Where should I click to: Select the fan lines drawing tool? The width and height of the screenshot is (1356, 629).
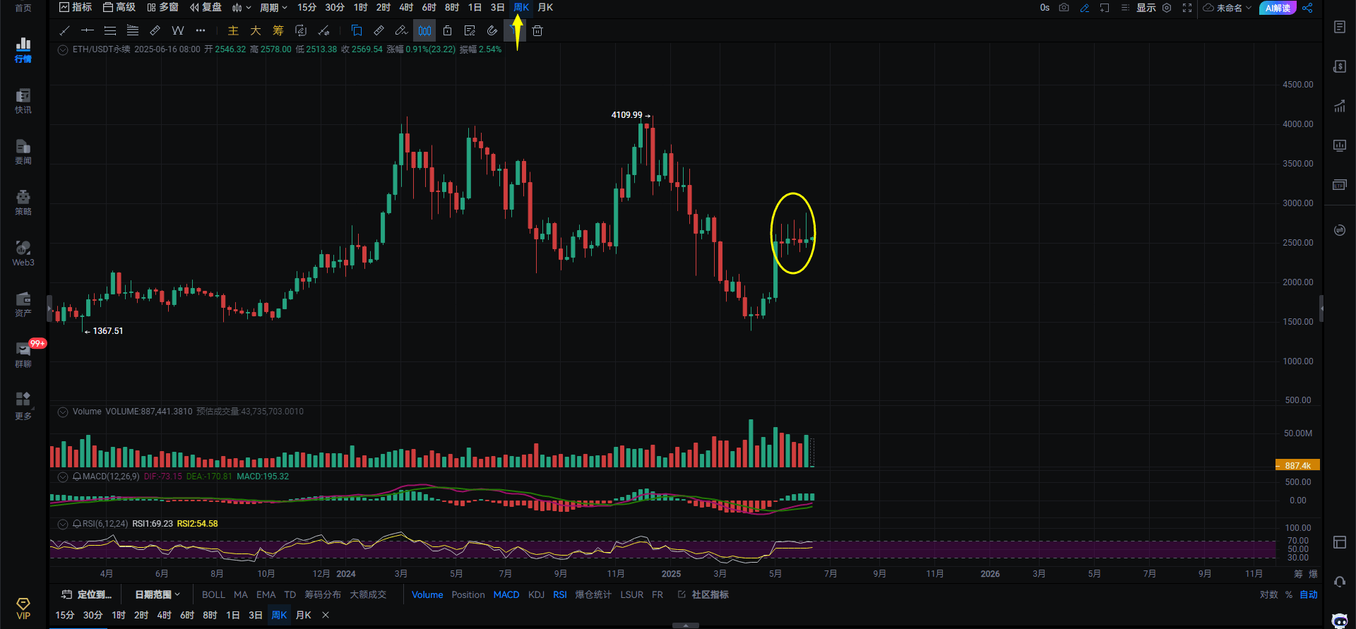coord(133,30)
